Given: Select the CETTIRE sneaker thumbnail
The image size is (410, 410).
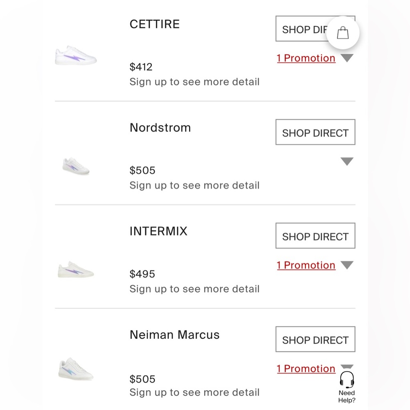Looking at the screenshot, I should coord(76,56).
